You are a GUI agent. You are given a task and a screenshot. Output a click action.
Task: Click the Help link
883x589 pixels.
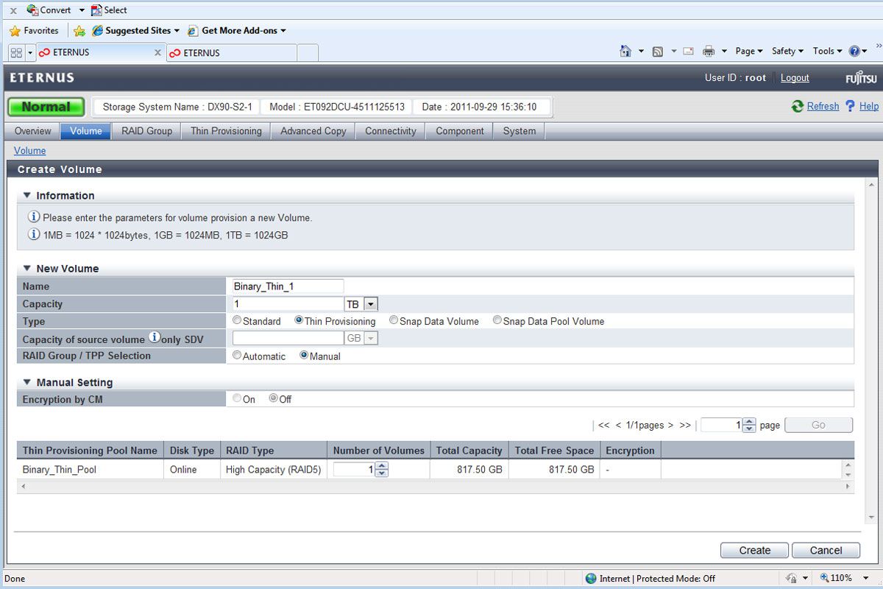tap(869, 106)
